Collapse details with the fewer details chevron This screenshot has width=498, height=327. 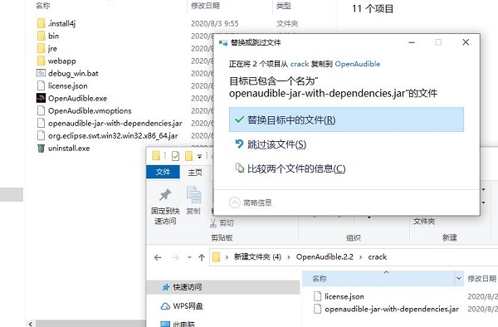[234, 203]
